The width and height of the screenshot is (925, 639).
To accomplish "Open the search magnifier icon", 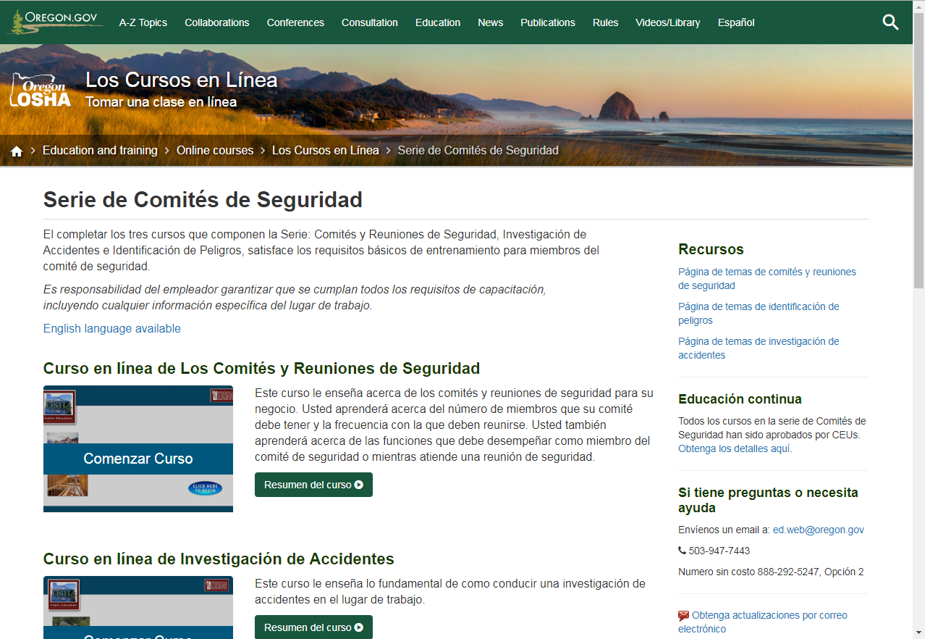I will click(x=890, y=22).
